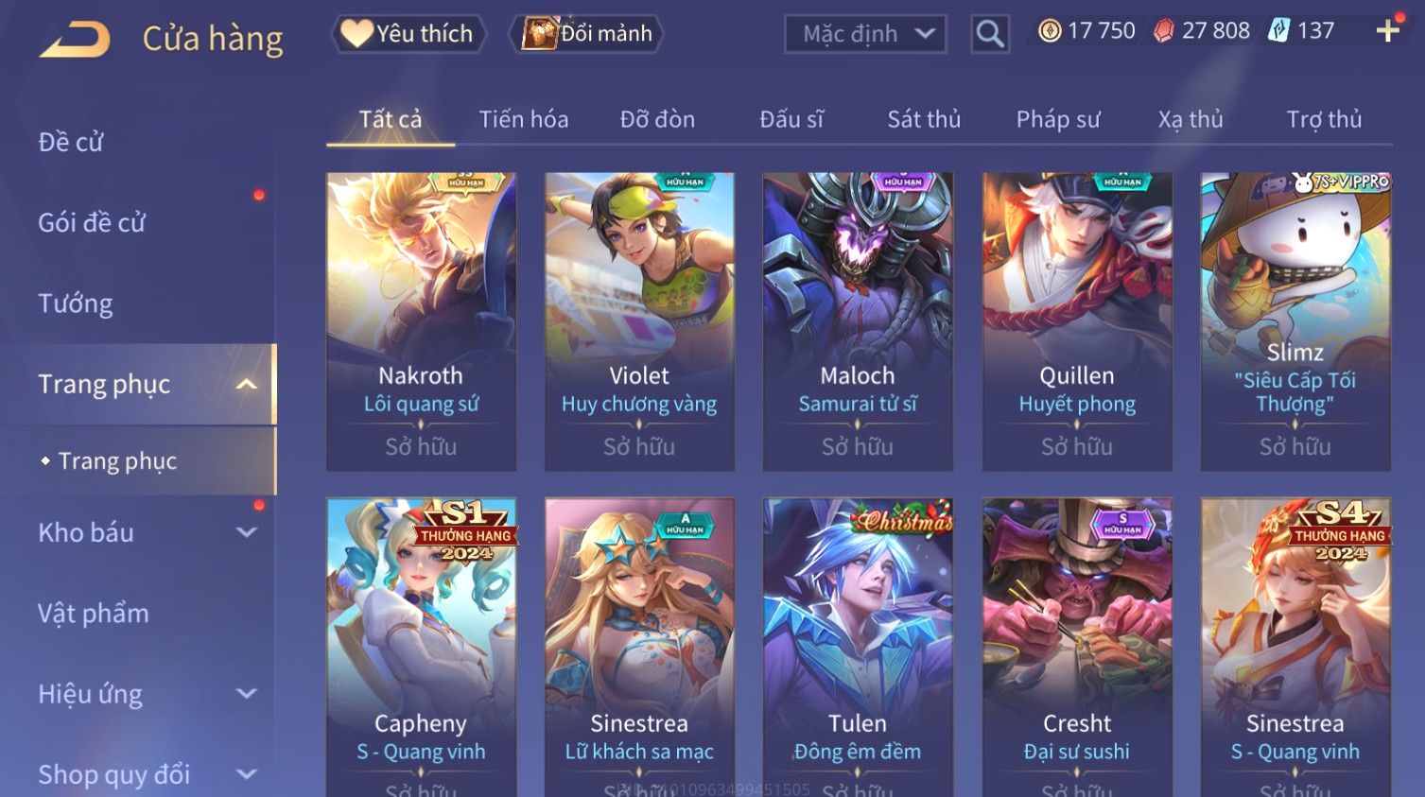Open the Tulen Đông êm đềm skin card
This screenshot has height=797, width=1425.
[858, 648]
